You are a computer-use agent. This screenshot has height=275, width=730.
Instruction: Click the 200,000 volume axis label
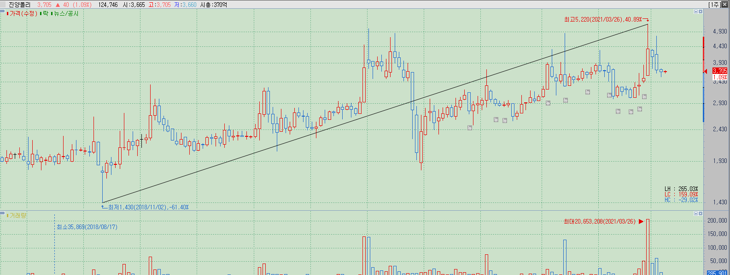[x=717, y=221]
